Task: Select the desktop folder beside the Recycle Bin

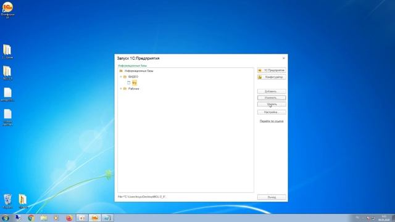Action: pyautogui.click(x=23, y=201)
